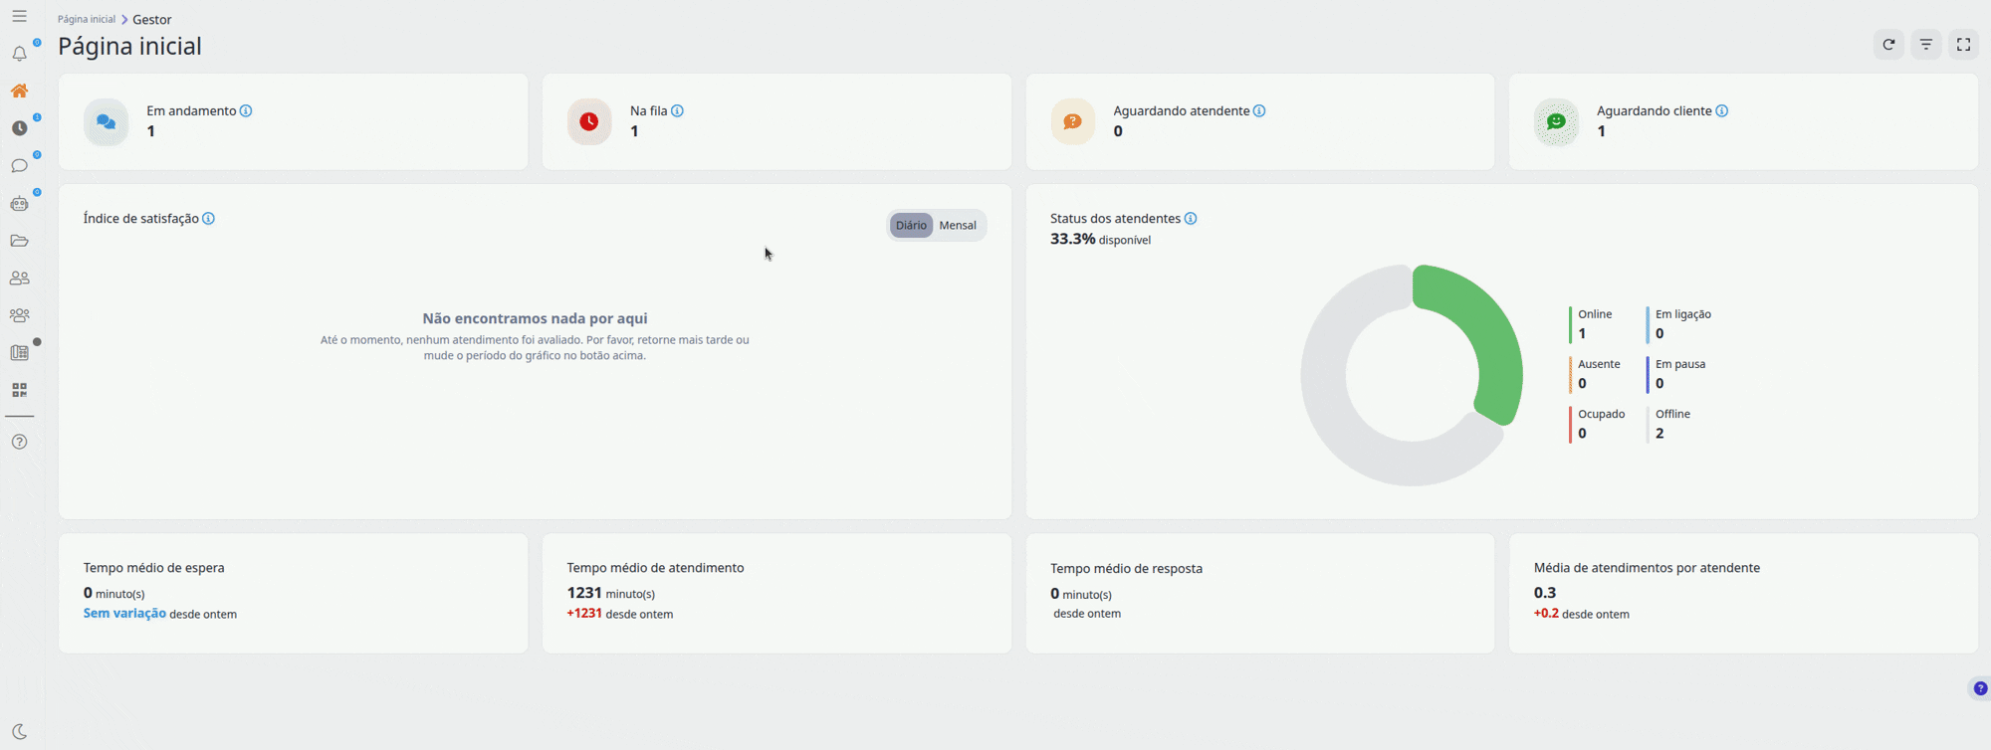Open the clock history icon in sidebar
The height and width of the screenshot is (750, 1991).
[19, 128]
